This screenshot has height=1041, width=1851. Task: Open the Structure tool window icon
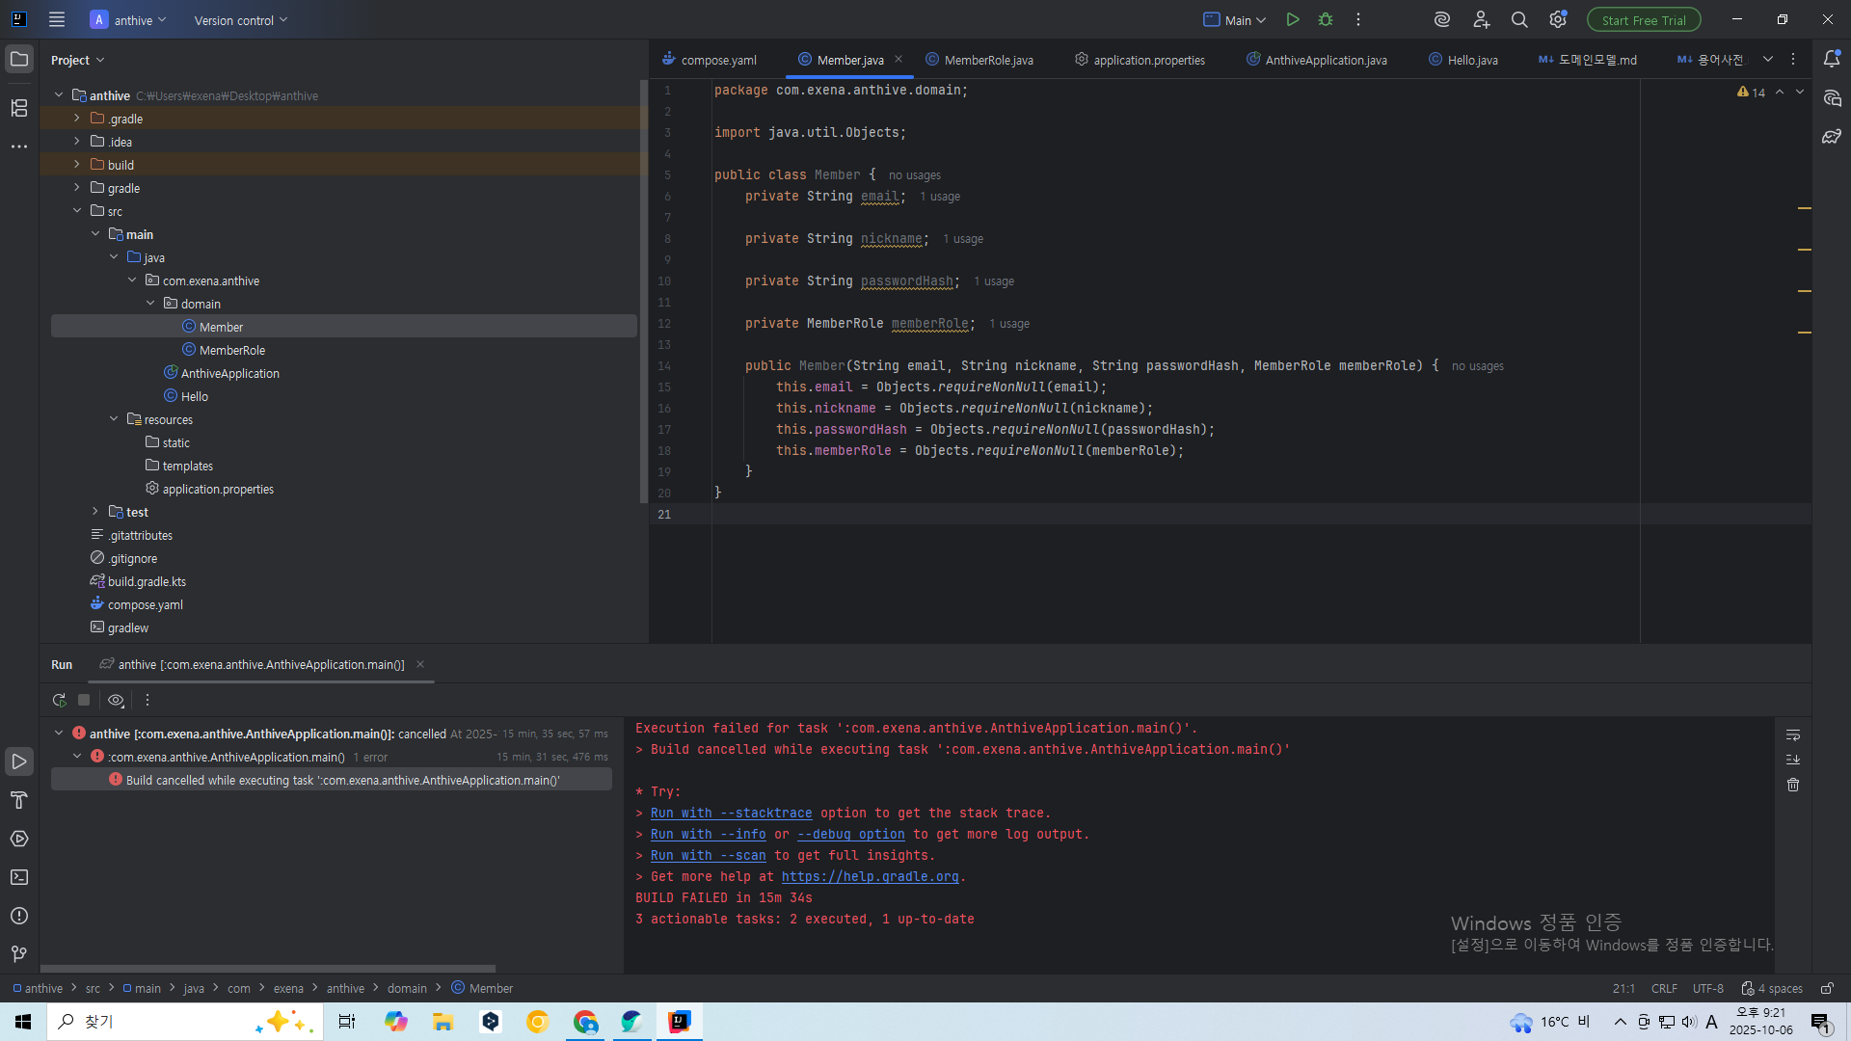click(x=19, y=108)
